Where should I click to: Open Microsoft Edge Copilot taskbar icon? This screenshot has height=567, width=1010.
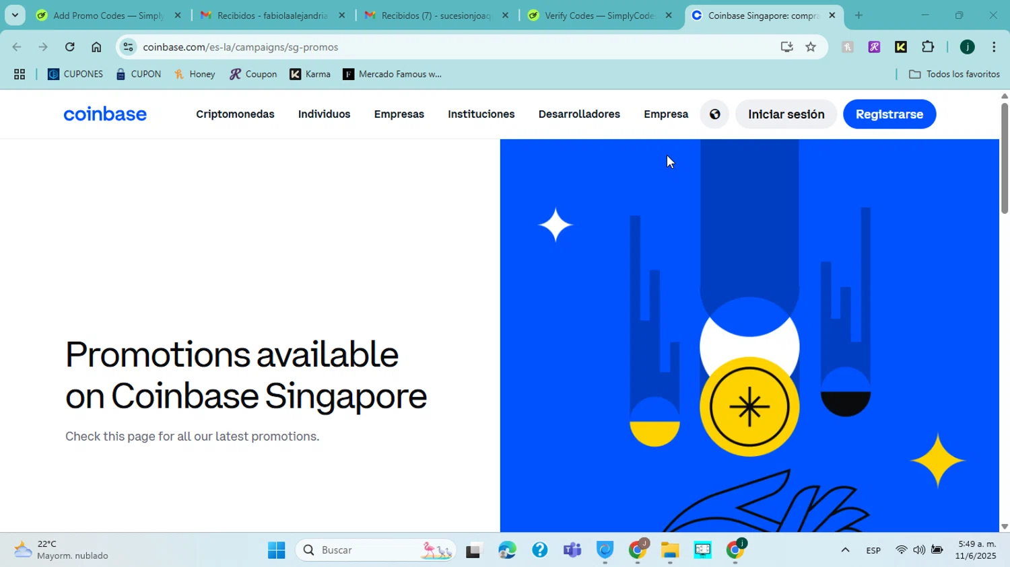pos(507,550)
